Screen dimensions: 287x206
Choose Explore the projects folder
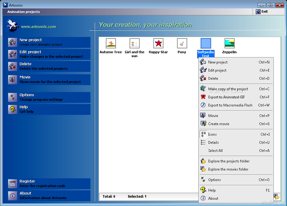tap(229, 161)
